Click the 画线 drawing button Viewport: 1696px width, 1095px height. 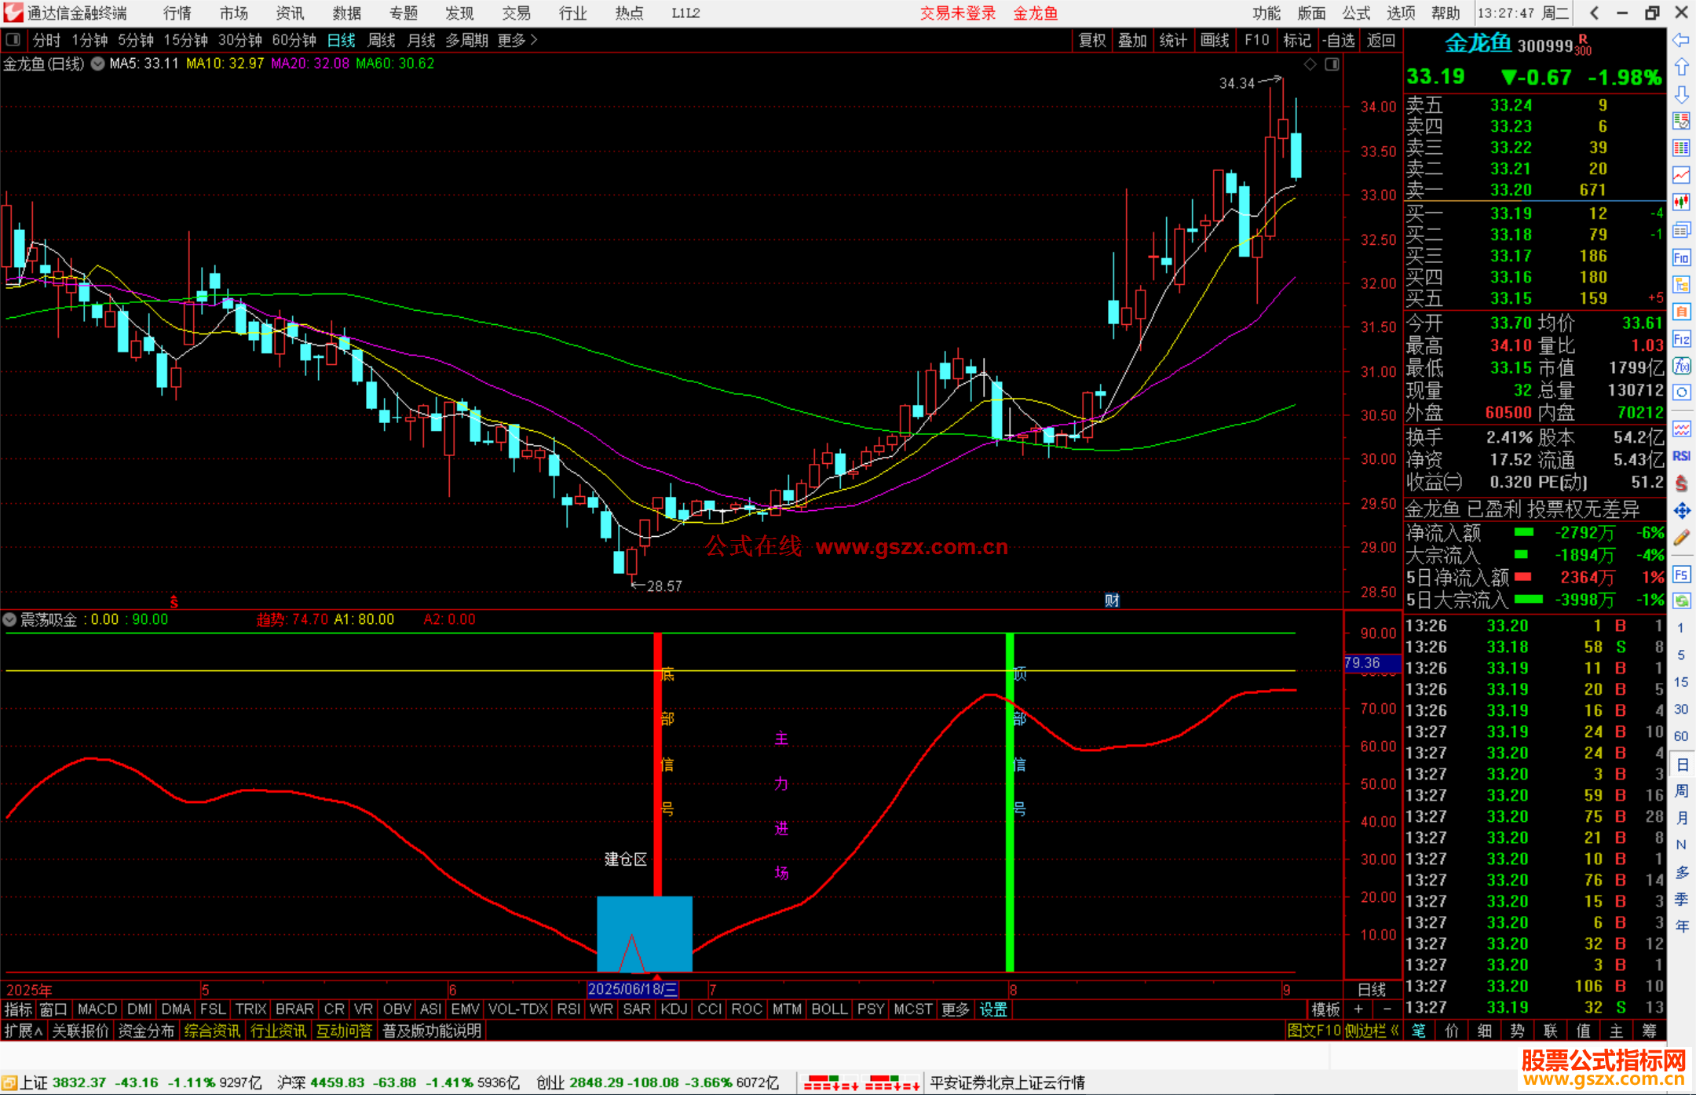tap(1215, 40)
